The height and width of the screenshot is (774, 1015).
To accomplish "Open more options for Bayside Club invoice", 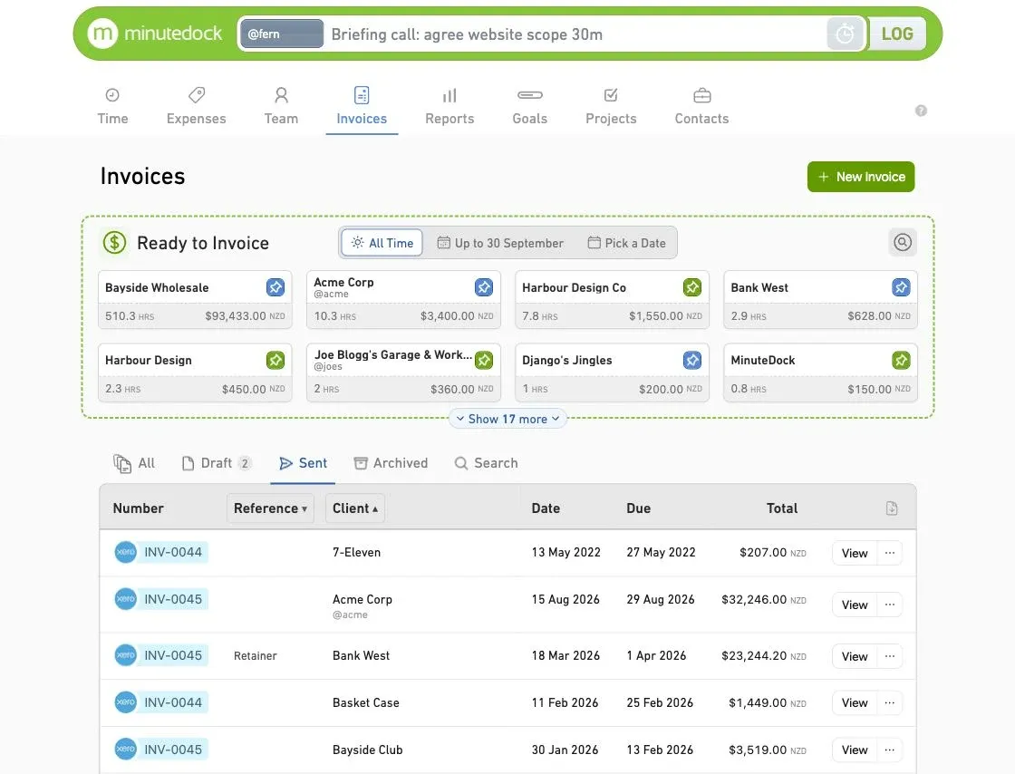I will click(x=890, y=750).
